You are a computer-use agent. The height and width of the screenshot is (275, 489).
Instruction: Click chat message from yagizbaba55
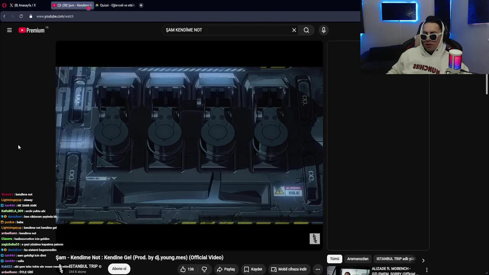32,244
